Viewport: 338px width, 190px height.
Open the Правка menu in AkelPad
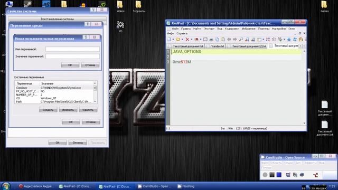coord(185,28)
